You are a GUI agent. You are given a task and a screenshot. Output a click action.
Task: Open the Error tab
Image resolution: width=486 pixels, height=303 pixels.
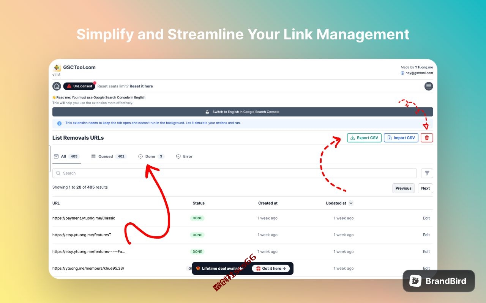pos(184,156)
